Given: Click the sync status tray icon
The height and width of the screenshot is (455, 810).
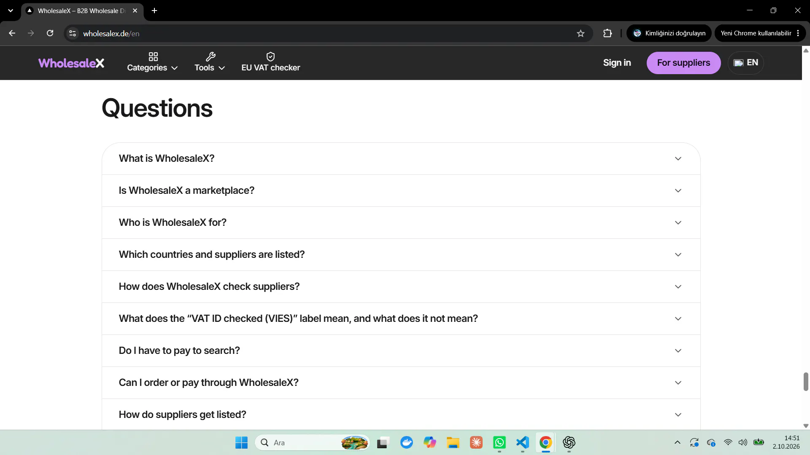Looking at the screenshot, I should tap(694, 442).
